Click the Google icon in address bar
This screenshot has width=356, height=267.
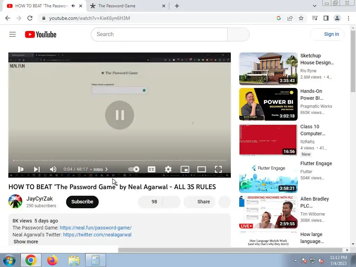coord(279,18)
